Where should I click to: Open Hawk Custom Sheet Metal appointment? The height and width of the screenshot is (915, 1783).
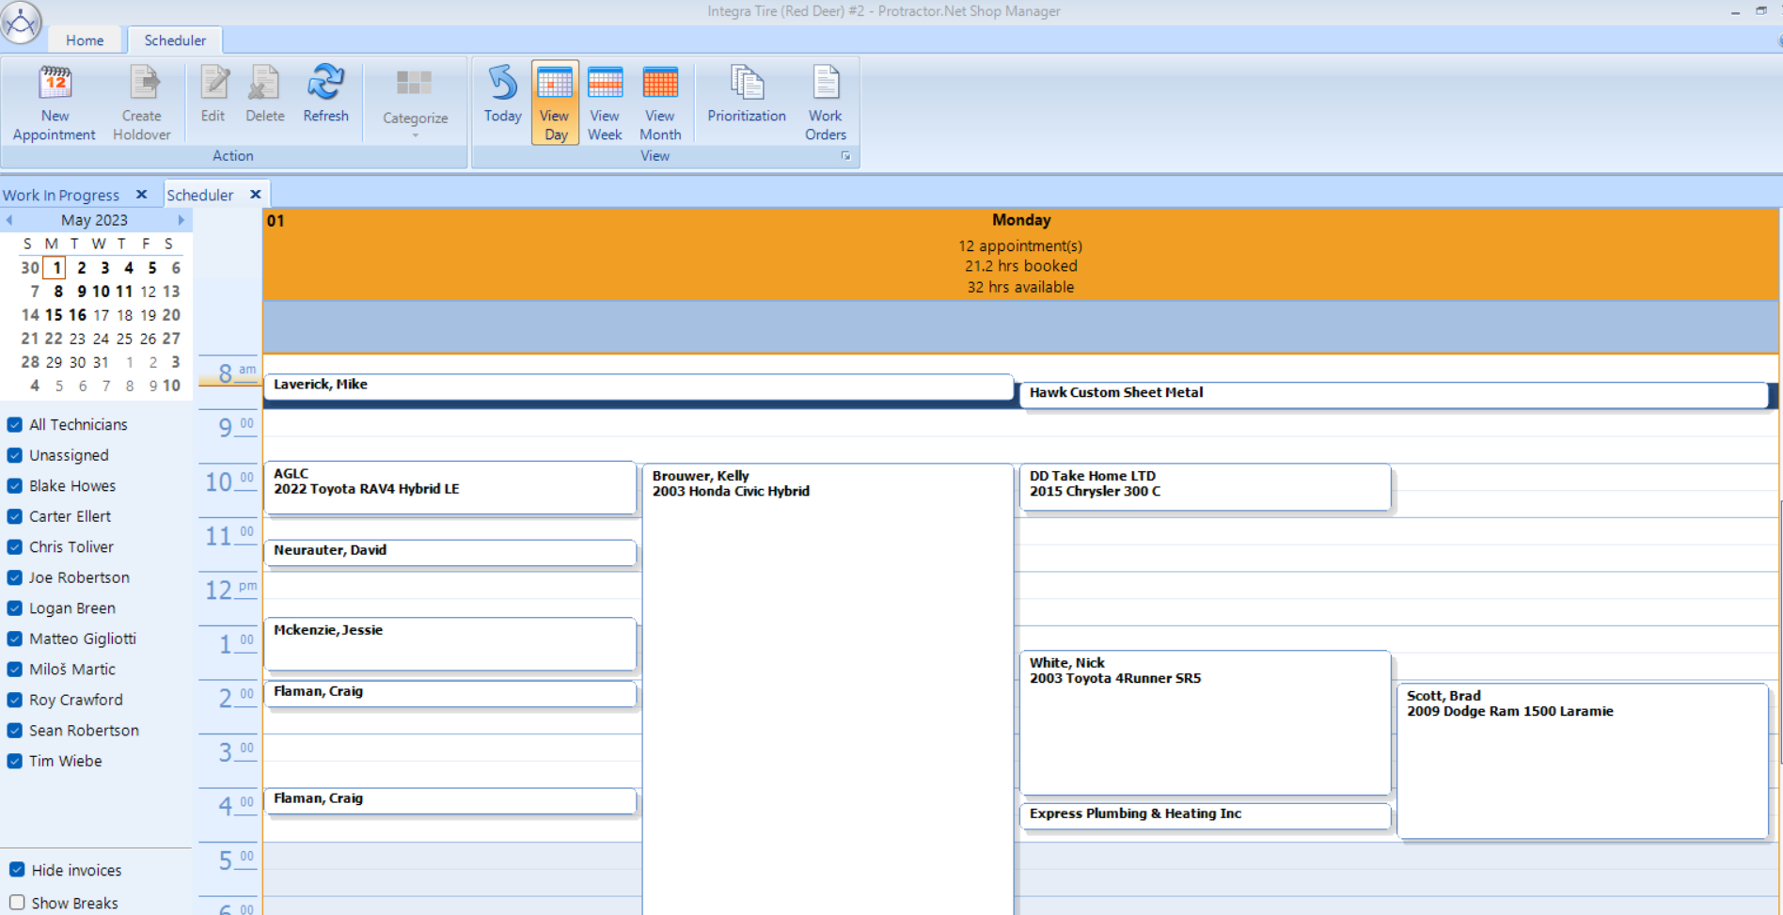coord(1394,394)
